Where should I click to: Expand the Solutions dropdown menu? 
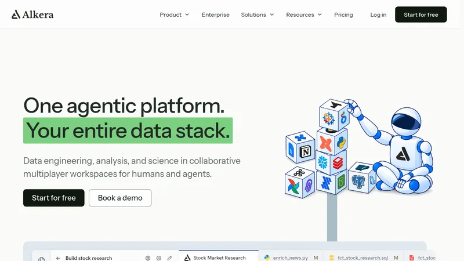point(258,14)
